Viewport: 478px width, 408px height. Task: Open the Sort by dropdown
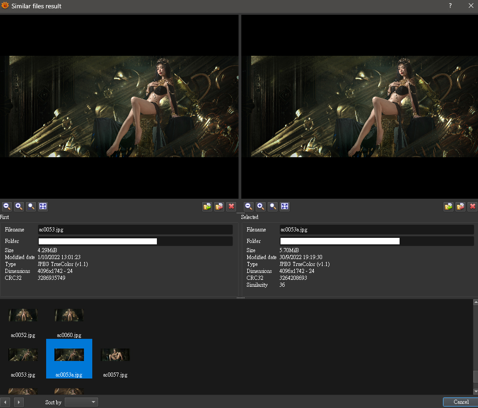[x=81, y=402]
